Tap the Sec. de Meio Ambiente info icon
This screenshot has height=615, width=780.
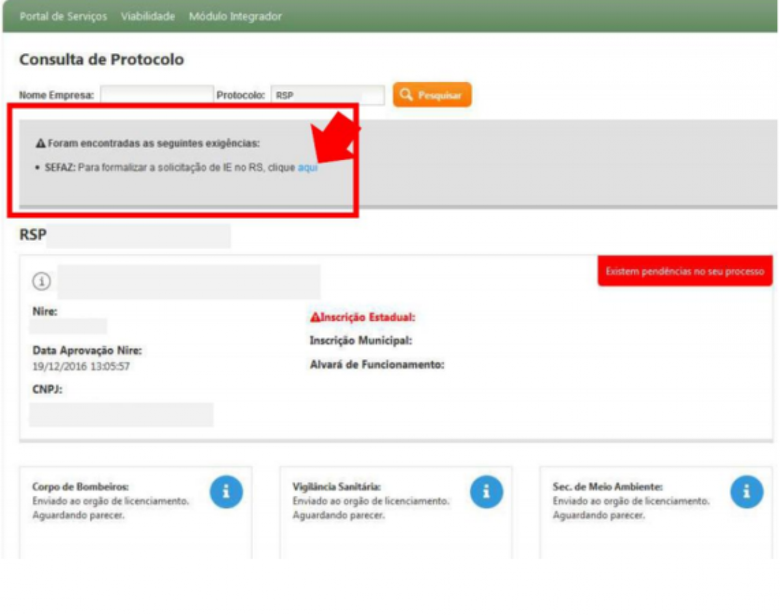tap(746, 491)
